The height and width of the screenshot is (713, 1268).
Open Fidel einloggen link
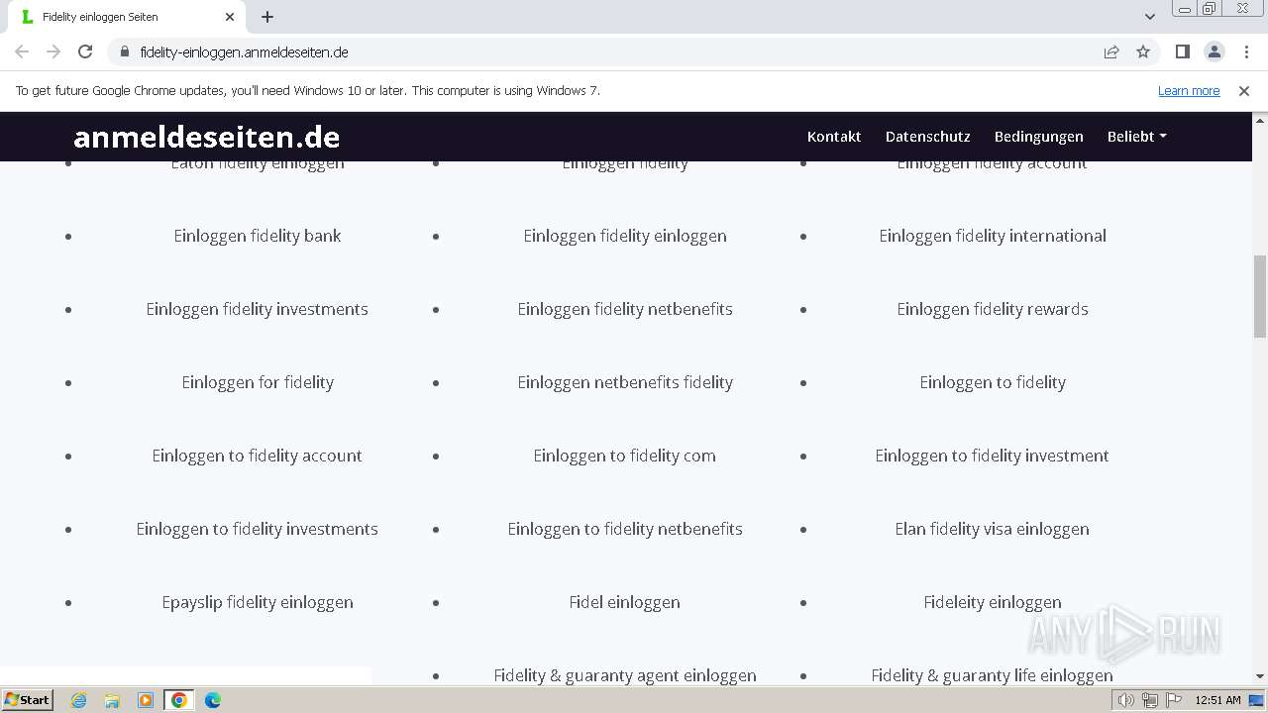click(625, 602)
